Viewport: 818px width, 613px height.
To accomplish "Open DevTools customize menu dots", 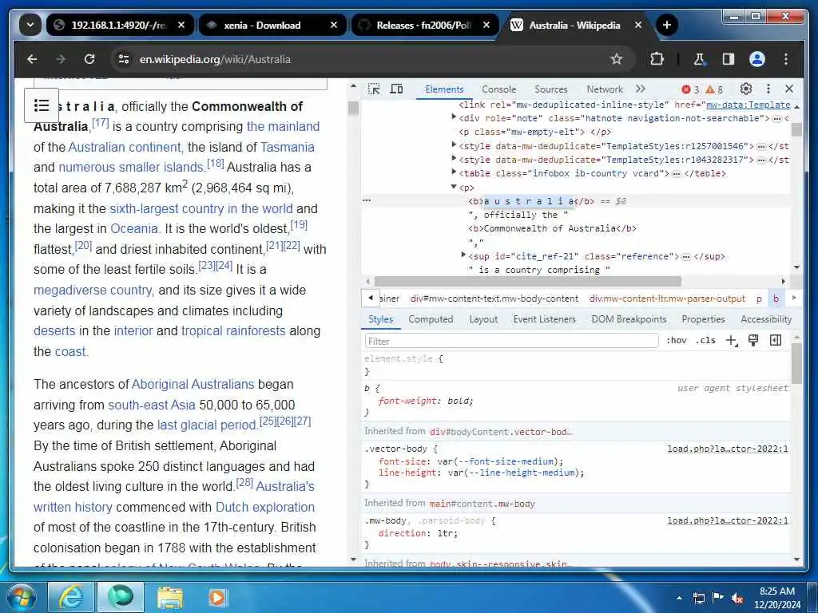I will point(768,89).
